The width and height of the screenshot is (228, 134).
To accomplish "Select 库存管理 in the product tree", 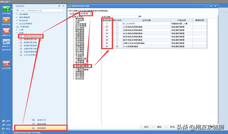I will pyautogui.click(x=80, y=39).
